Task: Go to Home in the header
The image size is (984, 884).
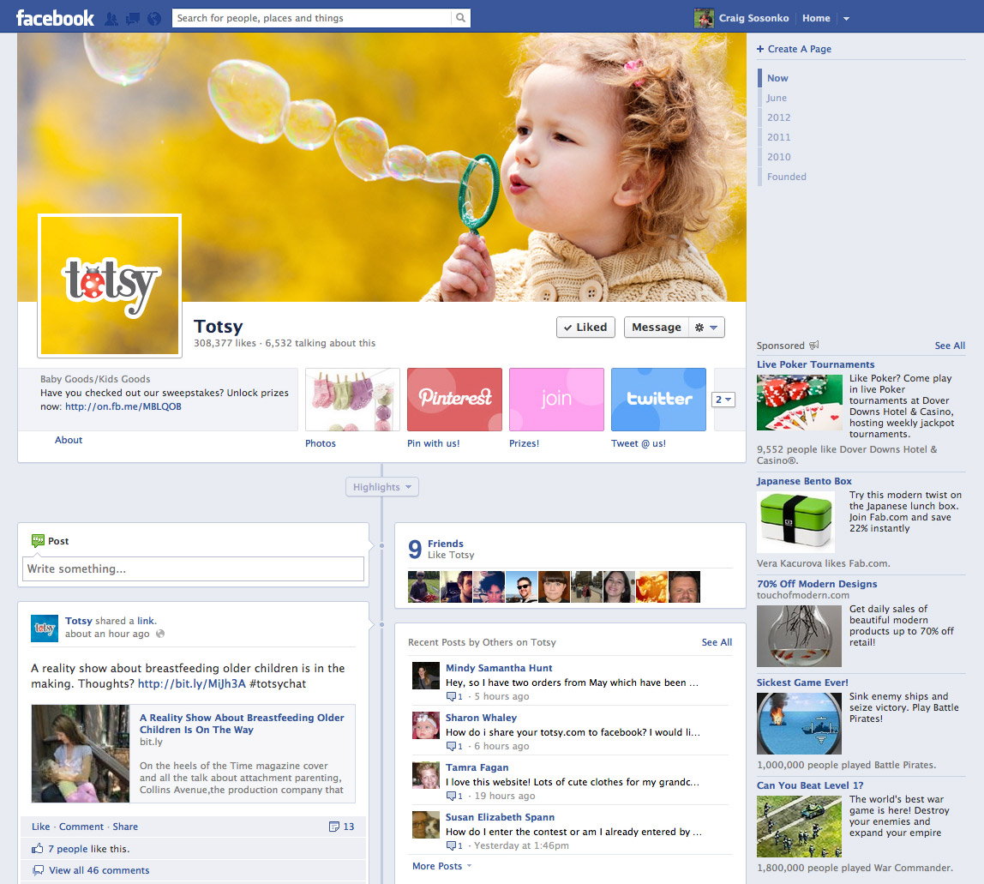Action: 816,18
